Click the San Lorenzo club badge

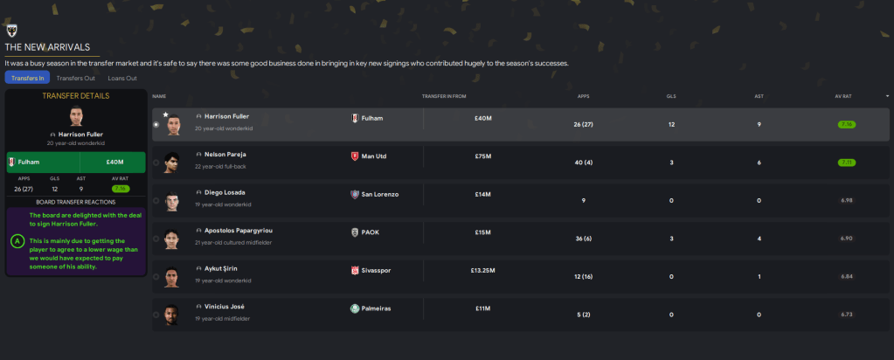click(355, 194)
